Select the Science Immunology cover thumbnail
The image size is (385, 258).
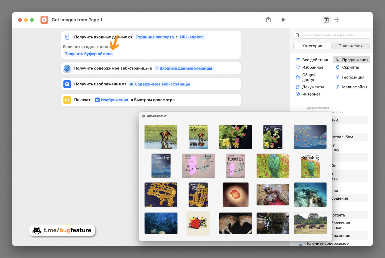(161, 166)
